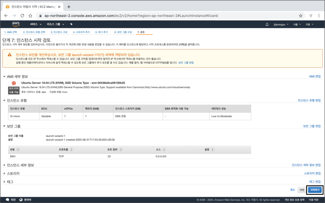The height and width of the screenshot is (203, 325).
Task: Click info icon next to 유형
Action: [x=18, y=149]
